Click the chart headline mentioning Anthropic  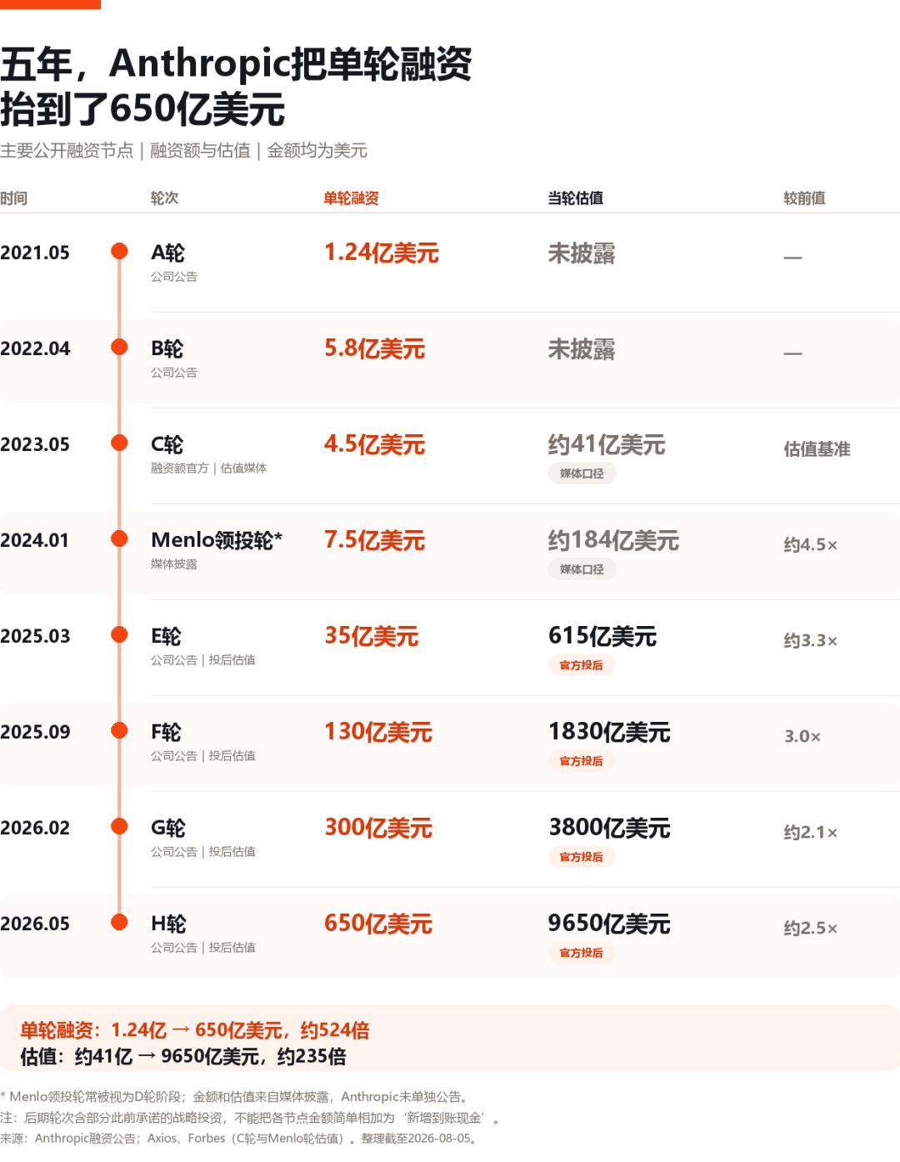tap(237, 87)
